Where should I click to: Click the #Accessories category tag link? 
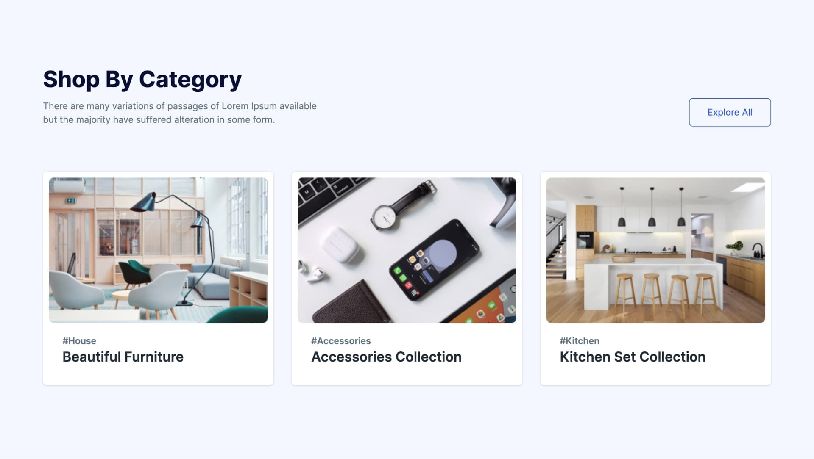tap(340, 340)
